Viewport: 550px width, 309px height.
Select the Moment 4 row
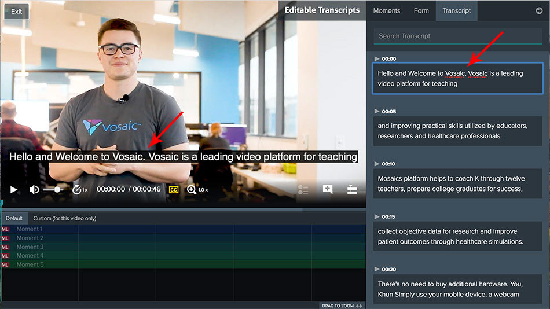pos(183,255)
